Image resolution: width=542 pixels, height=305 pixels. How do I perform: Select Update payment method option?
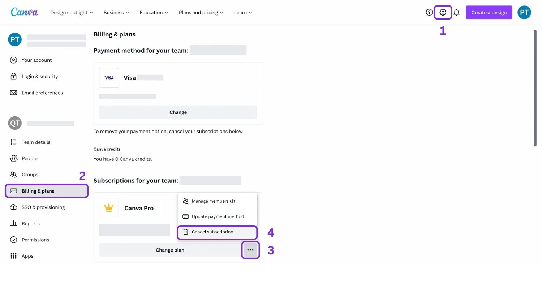click(x=218, y=216)
